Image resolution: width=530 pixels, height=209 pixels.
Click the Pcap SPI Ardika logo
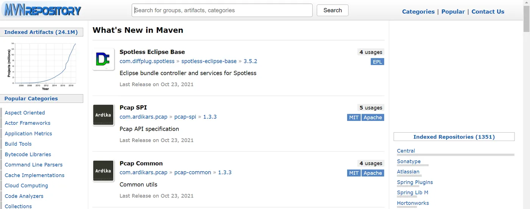[x=103, y=115]
